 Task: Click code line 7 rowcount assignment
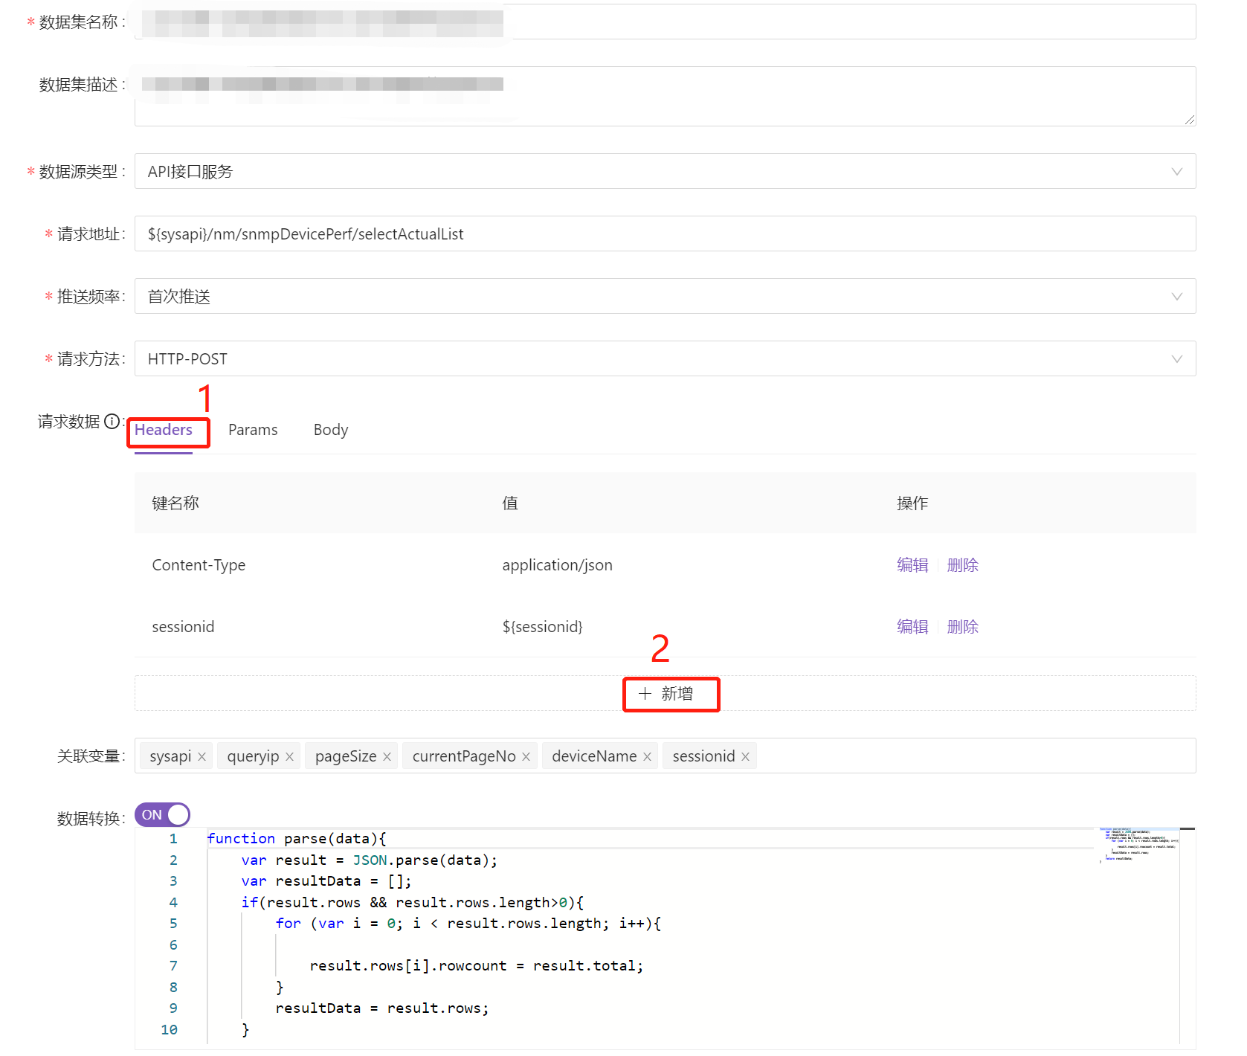[476, 966]
